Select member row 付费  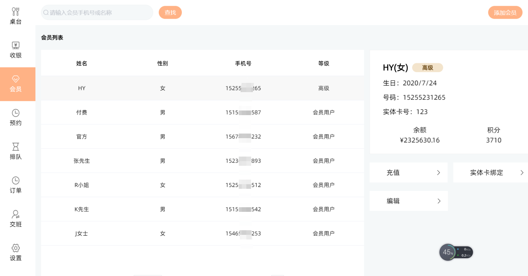(202, 112)
